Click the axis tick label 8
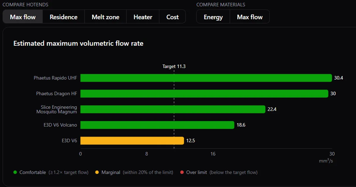Screen dimensions: 356x187 click(x=147, y=154)
